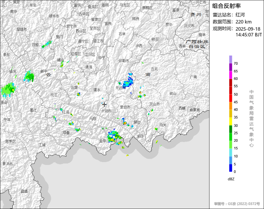Click the 开远市 map label
The height and width of the screenshot is (209, 264).
pyautogui.click(x=121, y=88)
